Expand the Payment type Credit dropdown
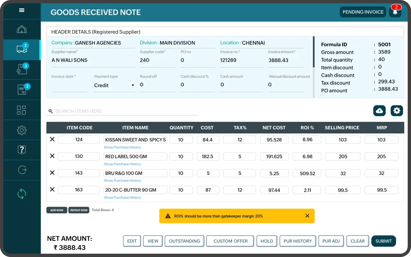 pos(114,85)
